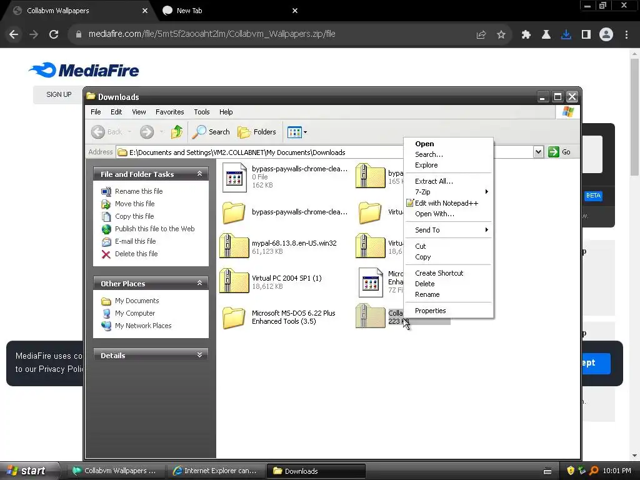640x480 pixels.
Task: Select Virtual PC 2004 SP1 (1) zip icon
Action: [x=234, y=281]
